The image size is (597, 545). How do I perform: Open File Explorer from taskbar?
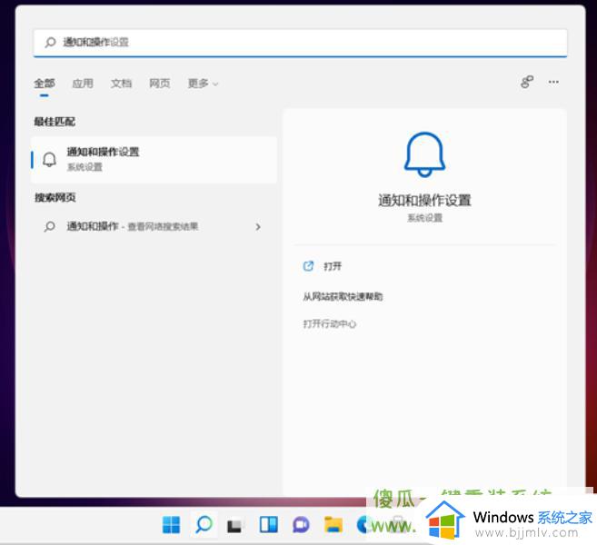click(x=333, y=525)
